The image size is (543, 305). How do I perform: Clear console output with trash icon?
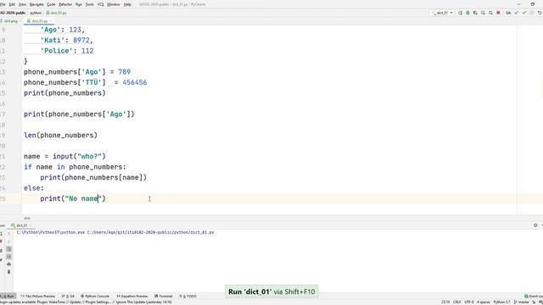[9, 272]
